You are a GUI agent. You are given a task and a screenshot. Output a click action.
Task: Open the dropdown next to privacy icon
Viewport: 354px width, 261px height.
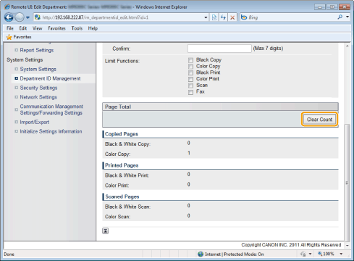pos(310,254)
